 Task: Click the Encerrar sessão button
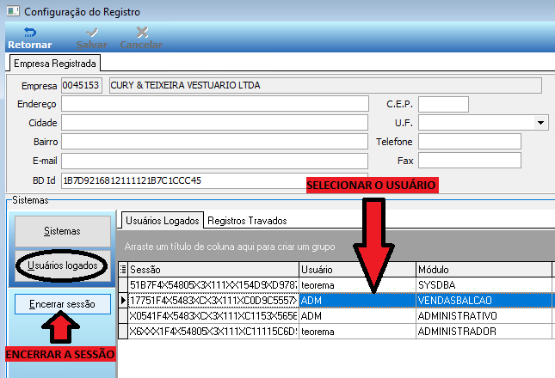[x=62, y=304]
